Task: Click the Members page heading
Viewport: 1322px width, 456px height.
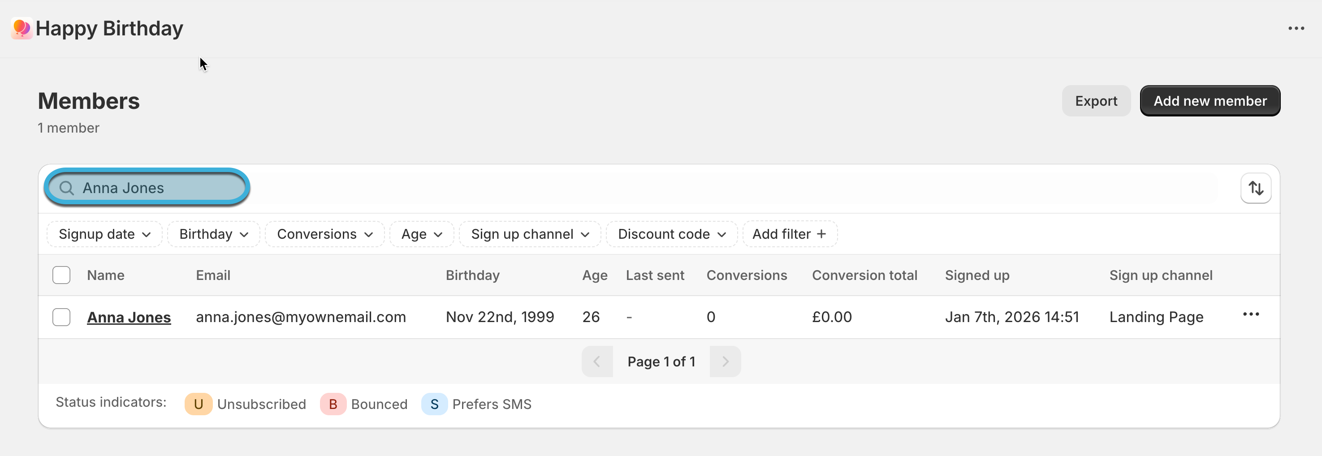Action: coord(89,101)
